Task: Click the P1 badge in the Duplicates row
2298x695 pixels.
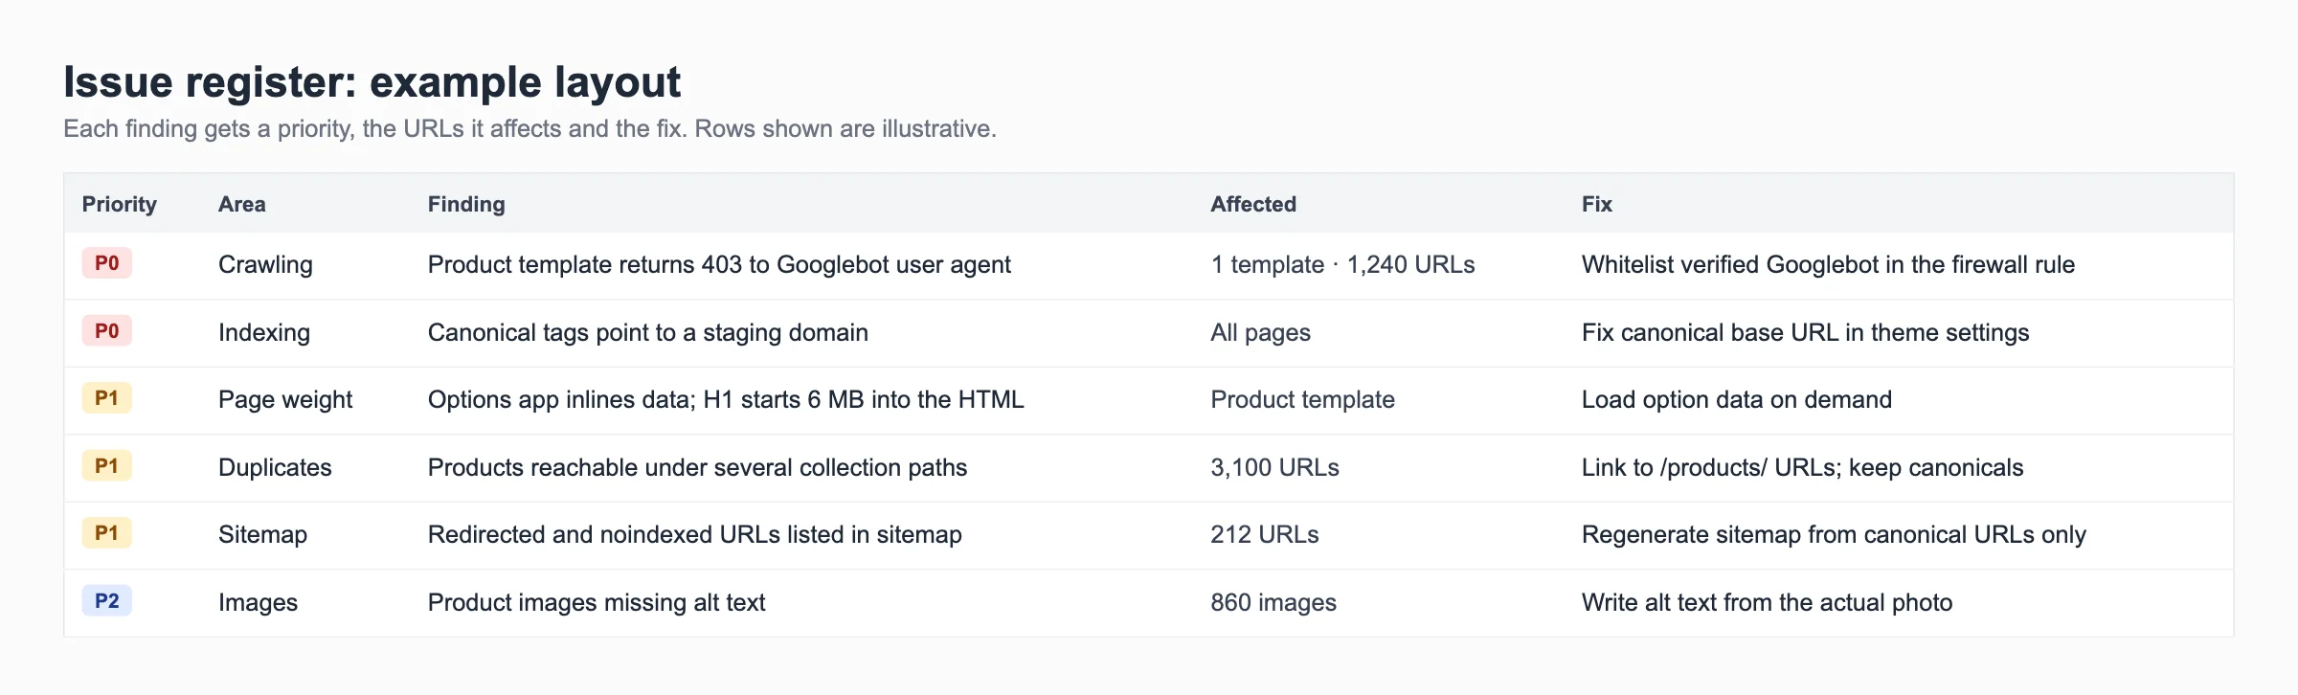Action: [106, 466]
